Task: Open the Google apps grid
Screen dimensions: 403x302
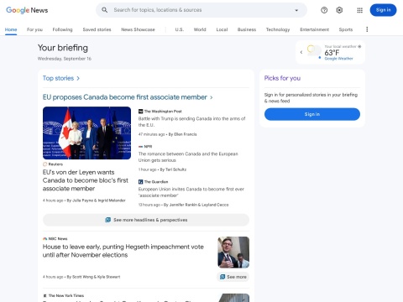Action: (x=360, y=10)
